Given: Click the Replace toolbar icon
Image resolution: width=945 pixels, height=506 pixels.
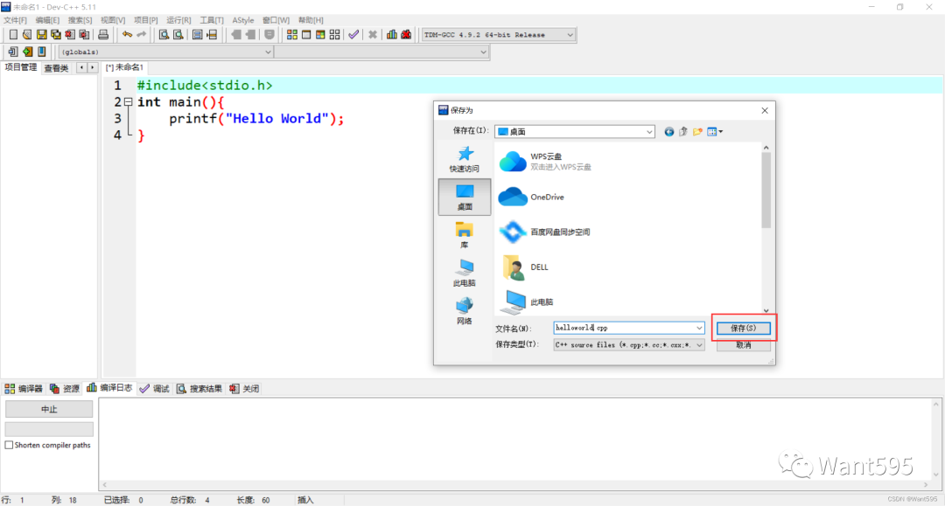Looking at the screenshot, I should click(x=178, y=35).
